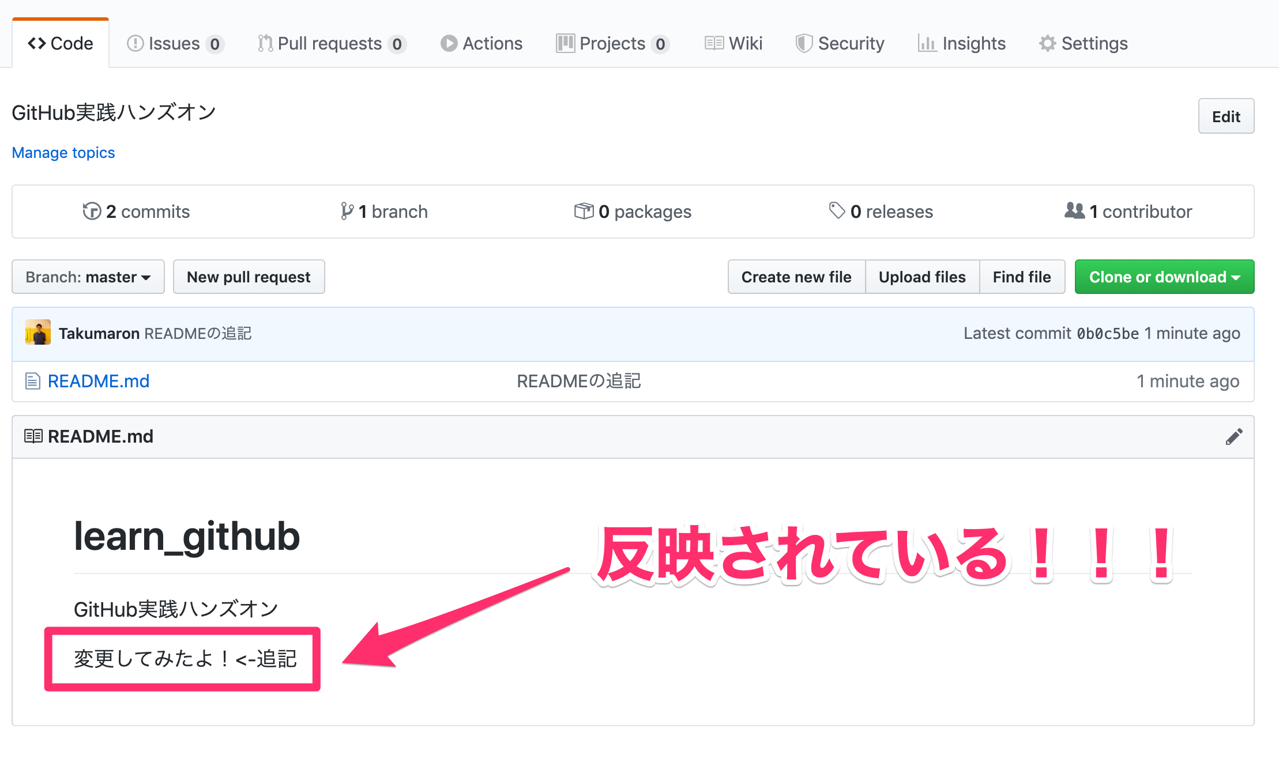Open the latest commit message READMEの追記
The width and height of the screenshot is (1279, 770).
198,334
